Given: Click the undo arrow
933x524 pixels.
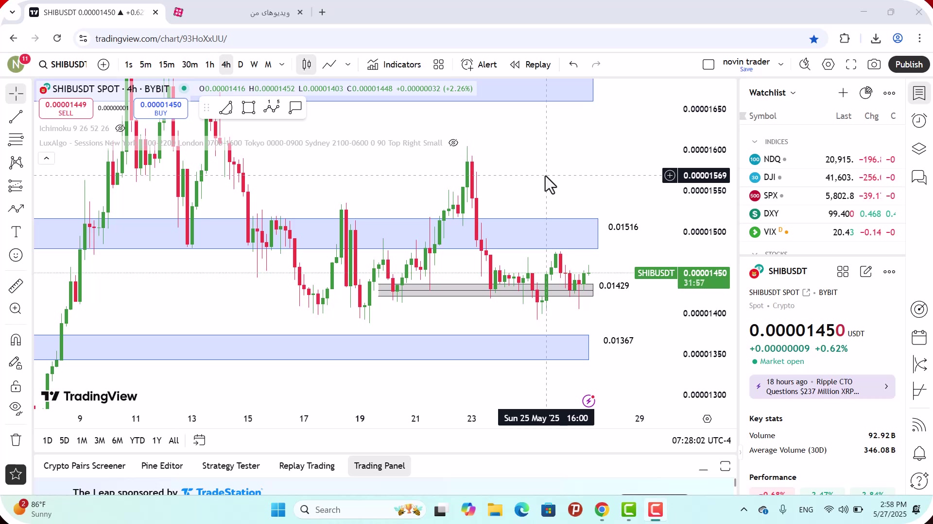Looking at the screenshot, I should (x=573, y=65).
